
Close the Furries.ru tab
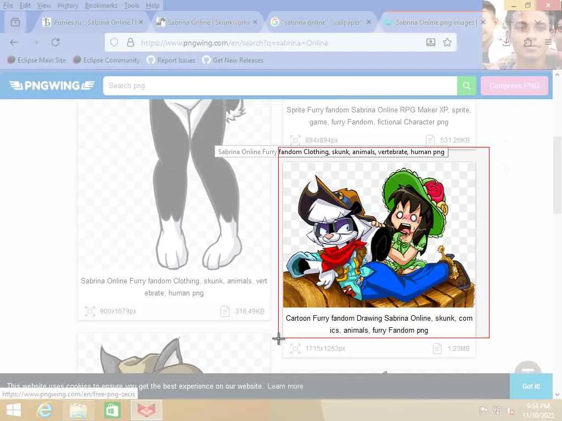click(141, 22)
